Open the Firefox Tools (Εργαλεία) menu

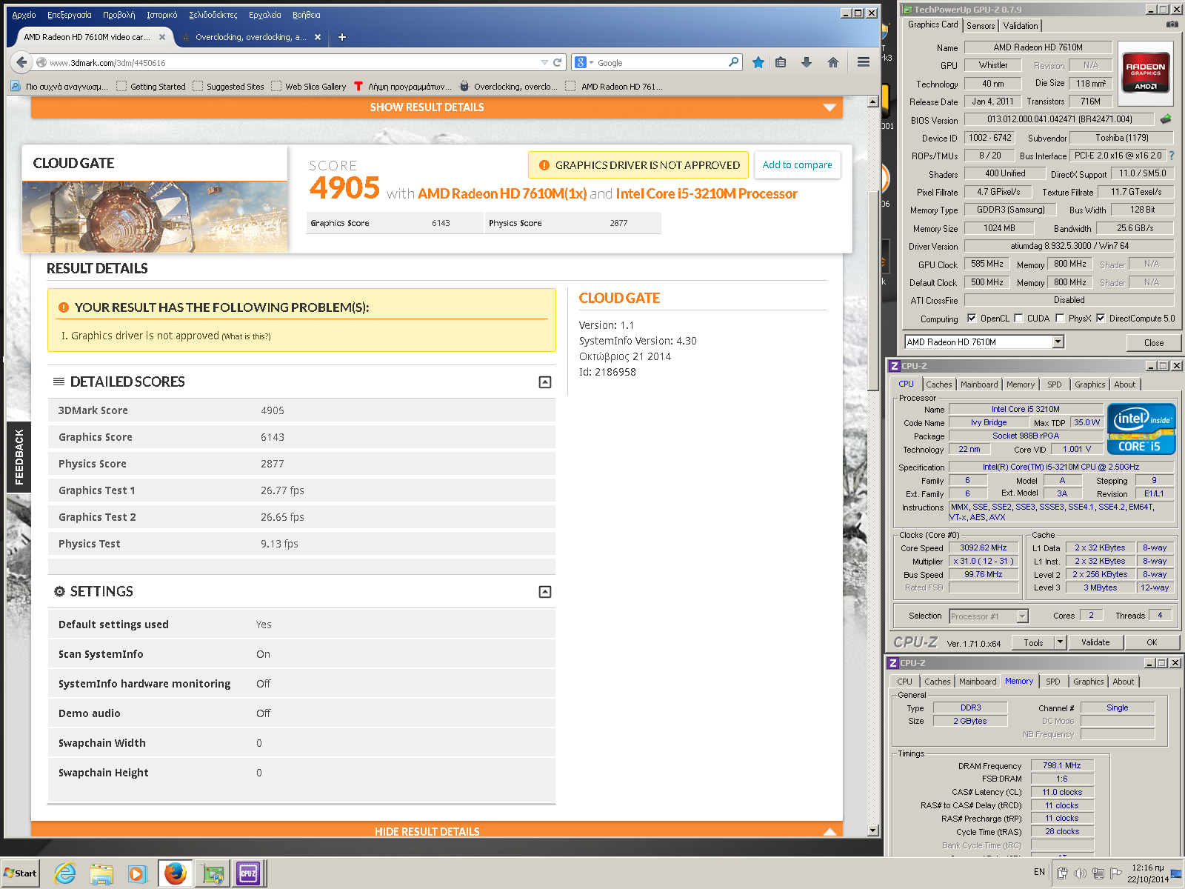pos(264,15)
